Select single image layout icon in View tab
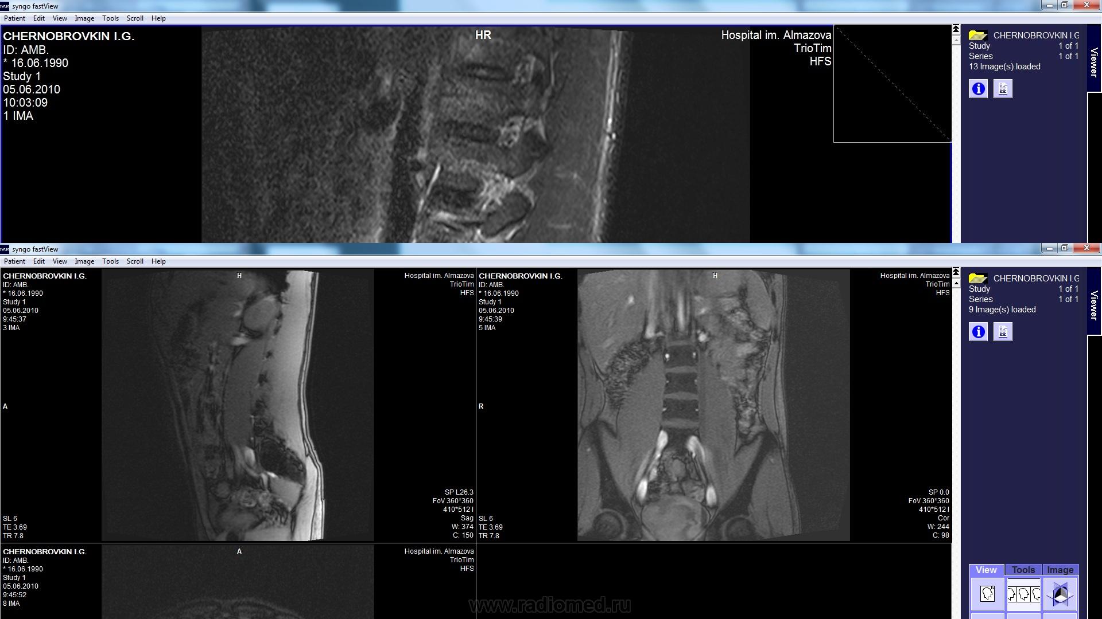 (987, 594)
